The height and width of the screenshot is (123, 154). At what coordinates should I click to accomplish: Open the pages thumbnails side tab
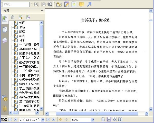coord(5,29)
